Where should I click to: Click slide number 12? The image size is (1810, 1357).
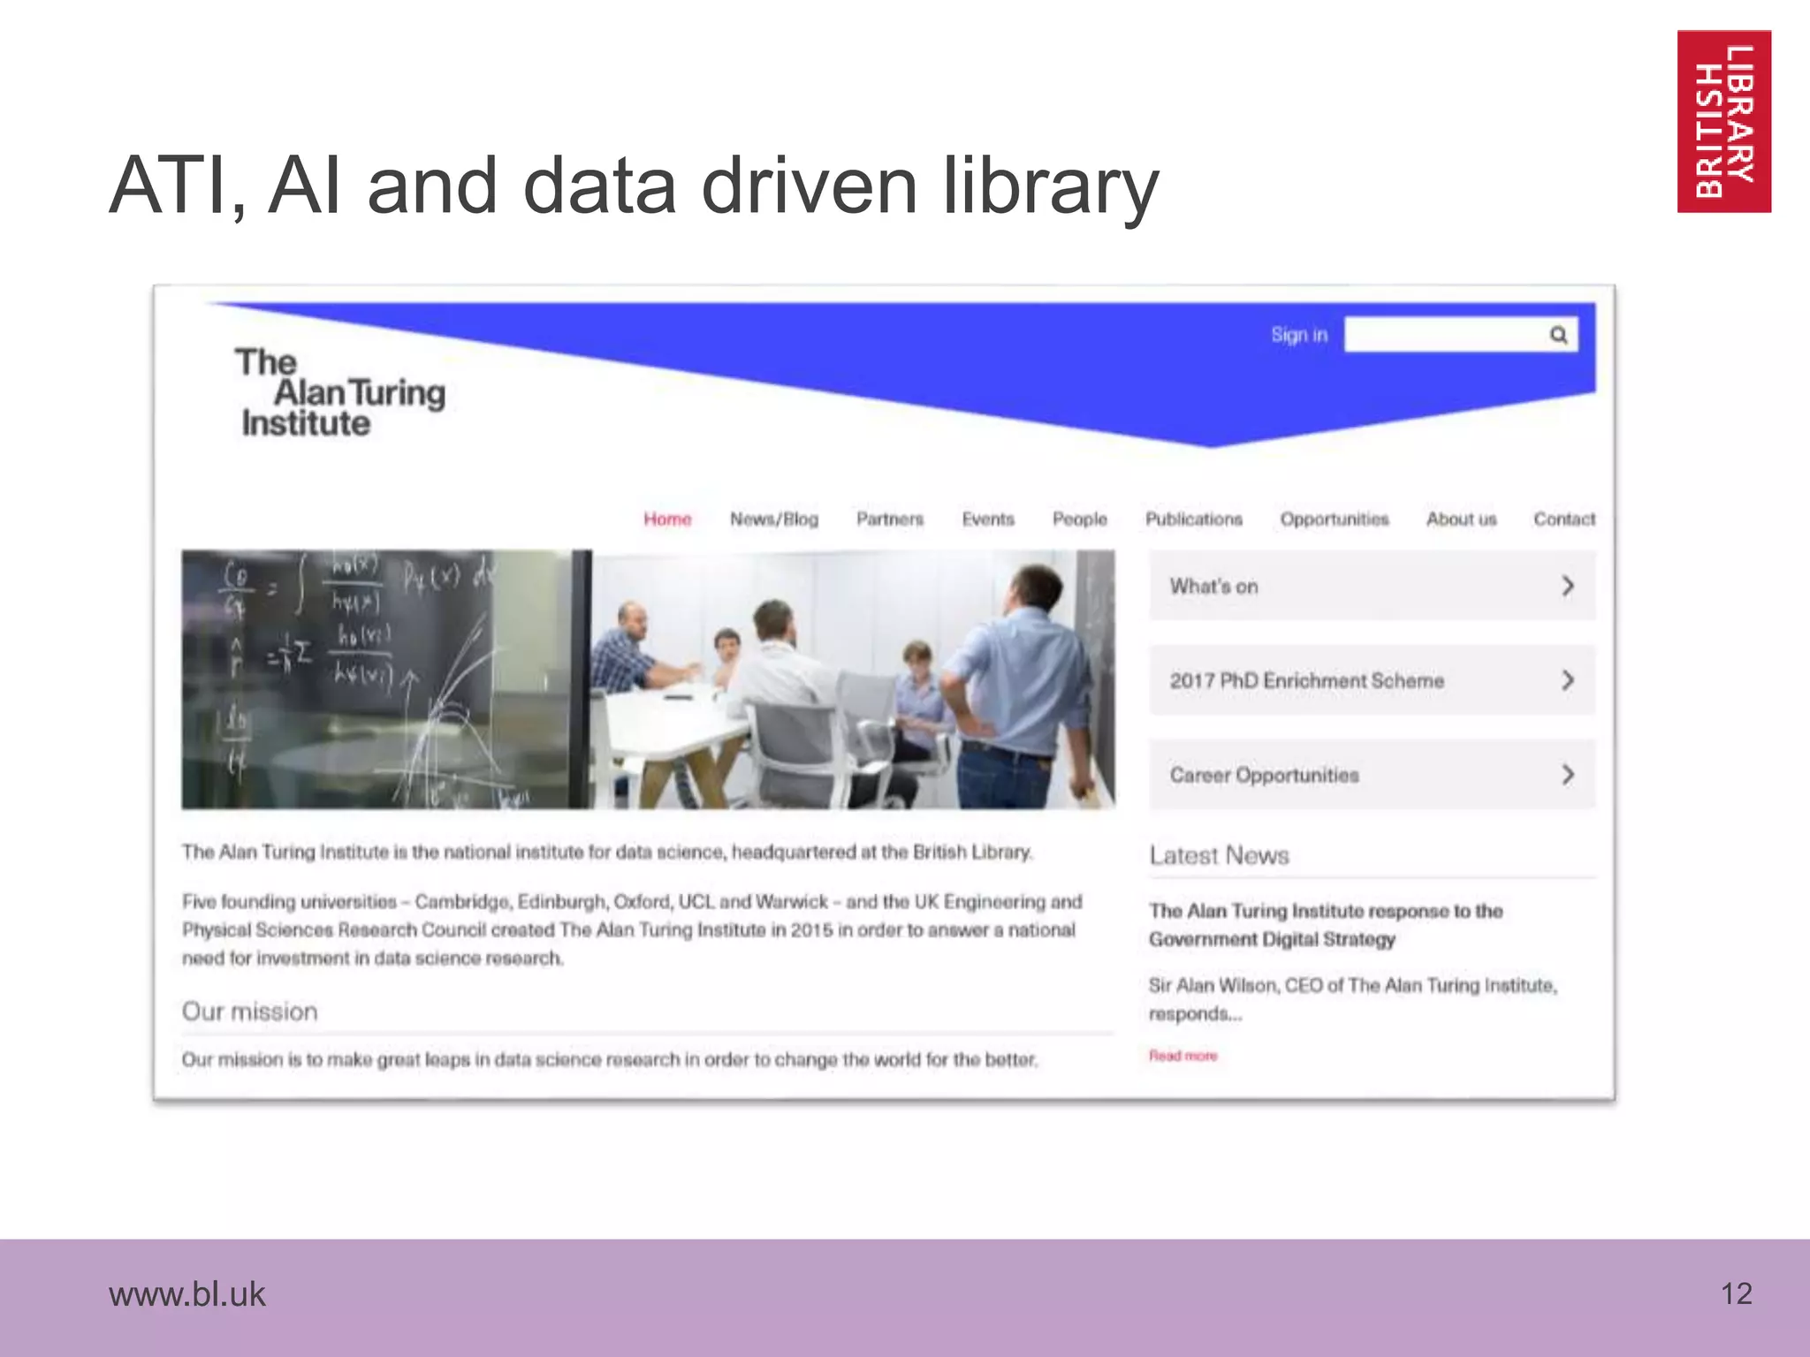coord(1737,1294)
